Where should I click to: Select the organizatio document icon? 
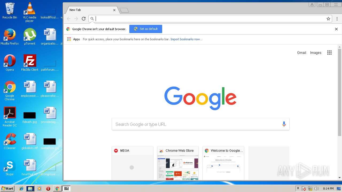(50, 37)
